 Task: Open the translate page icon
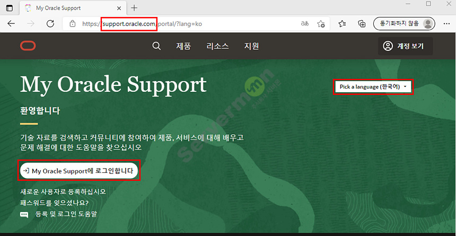coord(304,24)
